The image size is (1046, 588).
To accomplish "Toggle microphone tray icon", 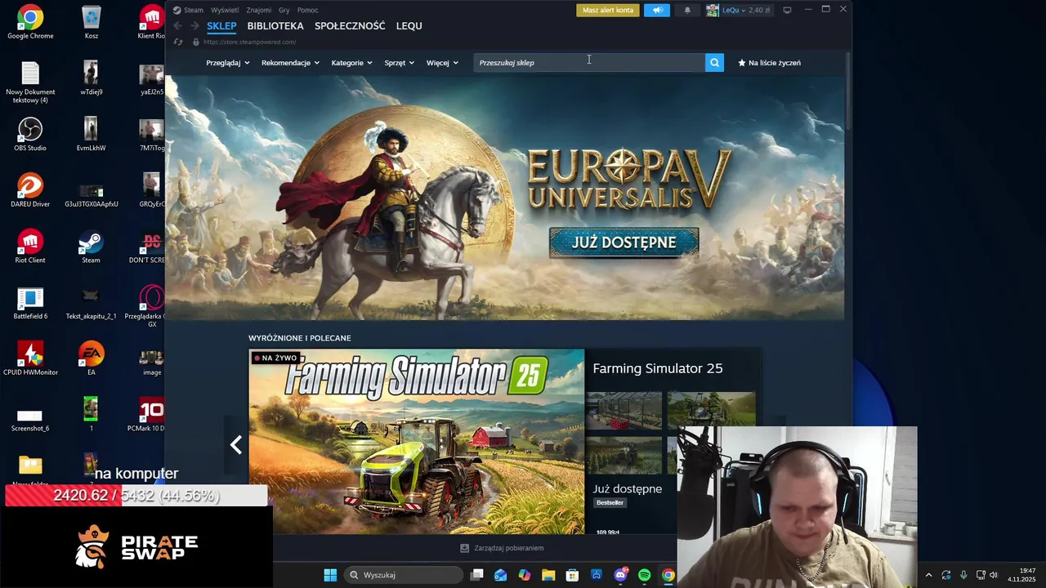I will pos(963,575).
